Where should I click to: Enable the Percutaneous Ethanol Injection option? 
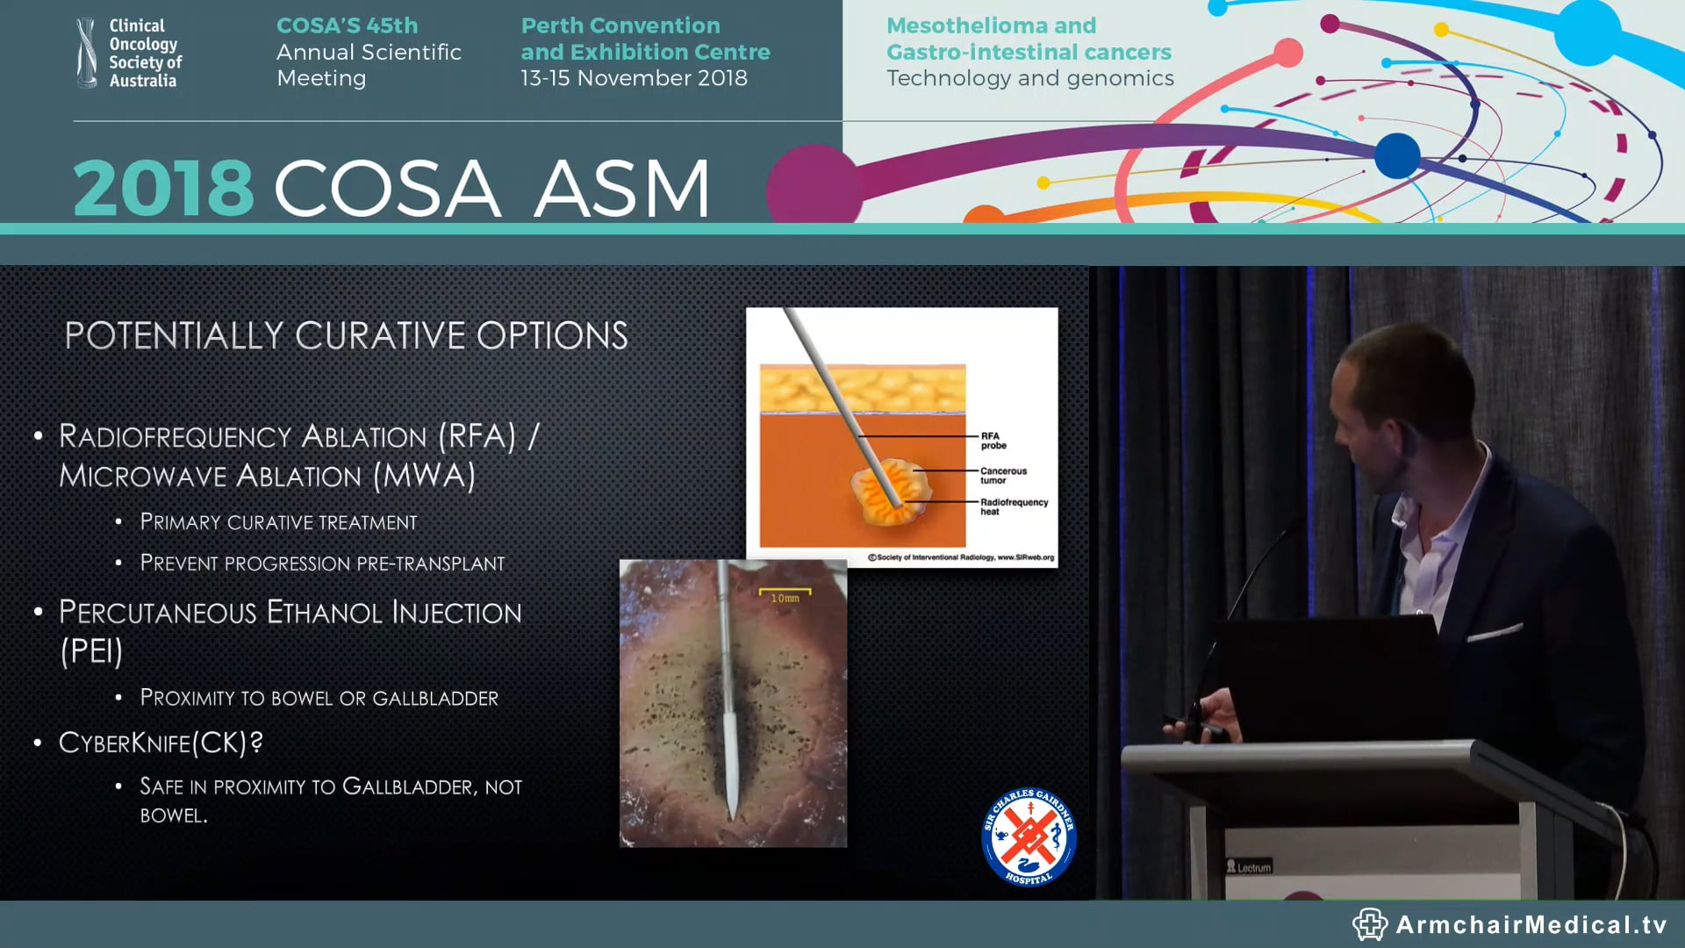click(x=290, y=612)
